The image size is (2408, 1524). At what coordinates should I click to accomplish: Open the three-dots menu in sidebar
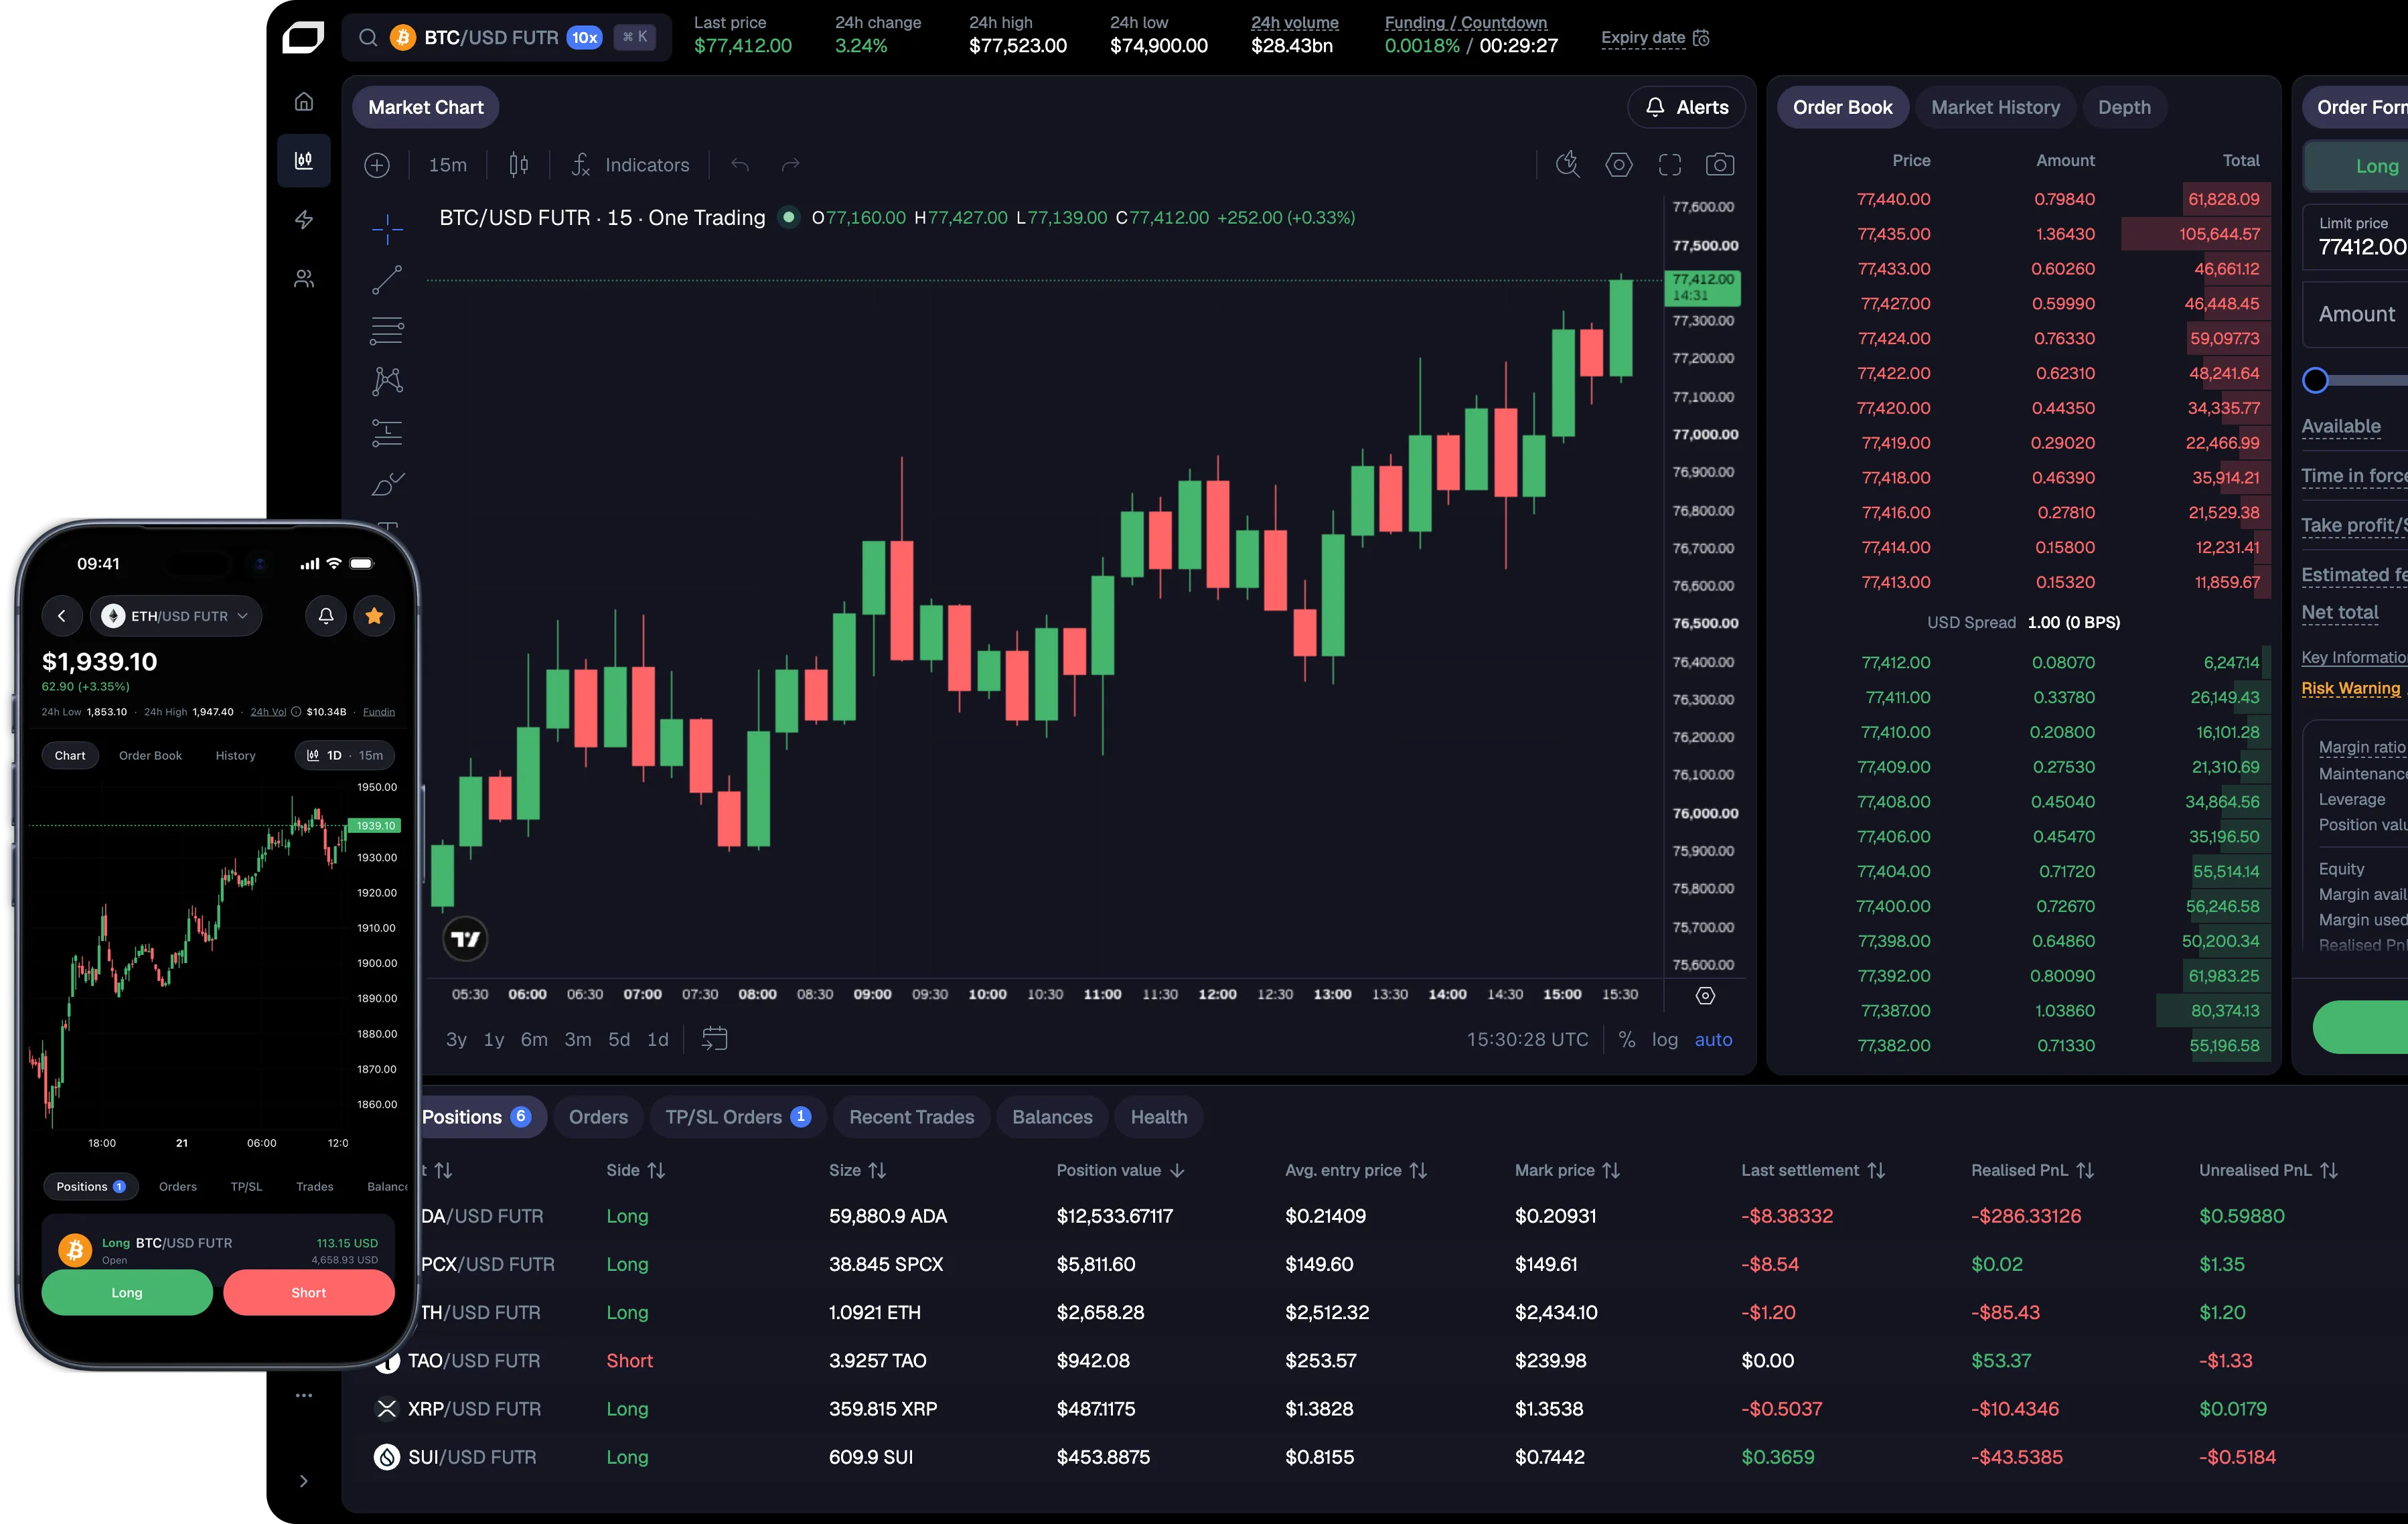[304, 1395]
